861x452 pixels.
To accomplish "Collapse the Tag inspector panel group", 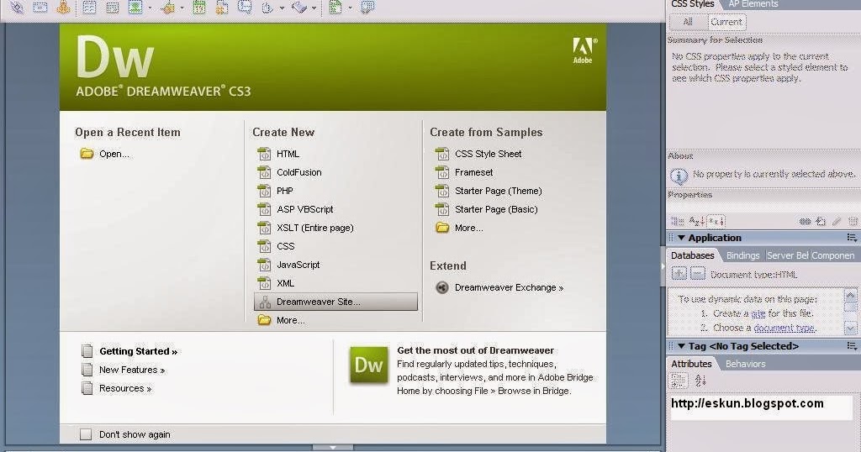I will point(681,346).
